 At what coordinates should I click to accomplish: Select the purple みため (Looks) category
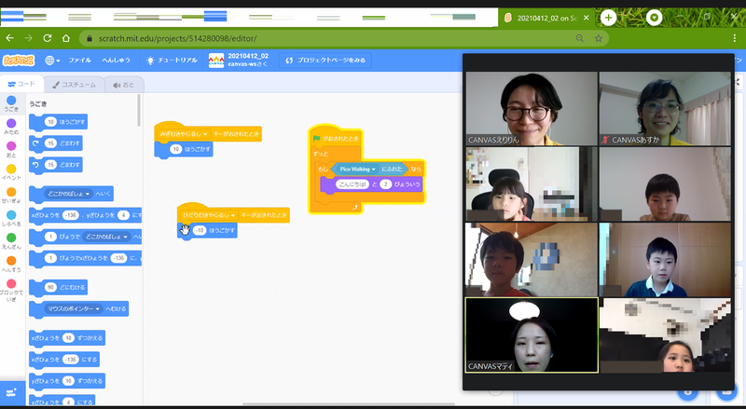(11, 123)
